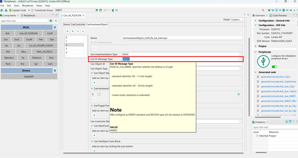
Task: Add a component with Components filter plus icon
Action: [51, 21]
